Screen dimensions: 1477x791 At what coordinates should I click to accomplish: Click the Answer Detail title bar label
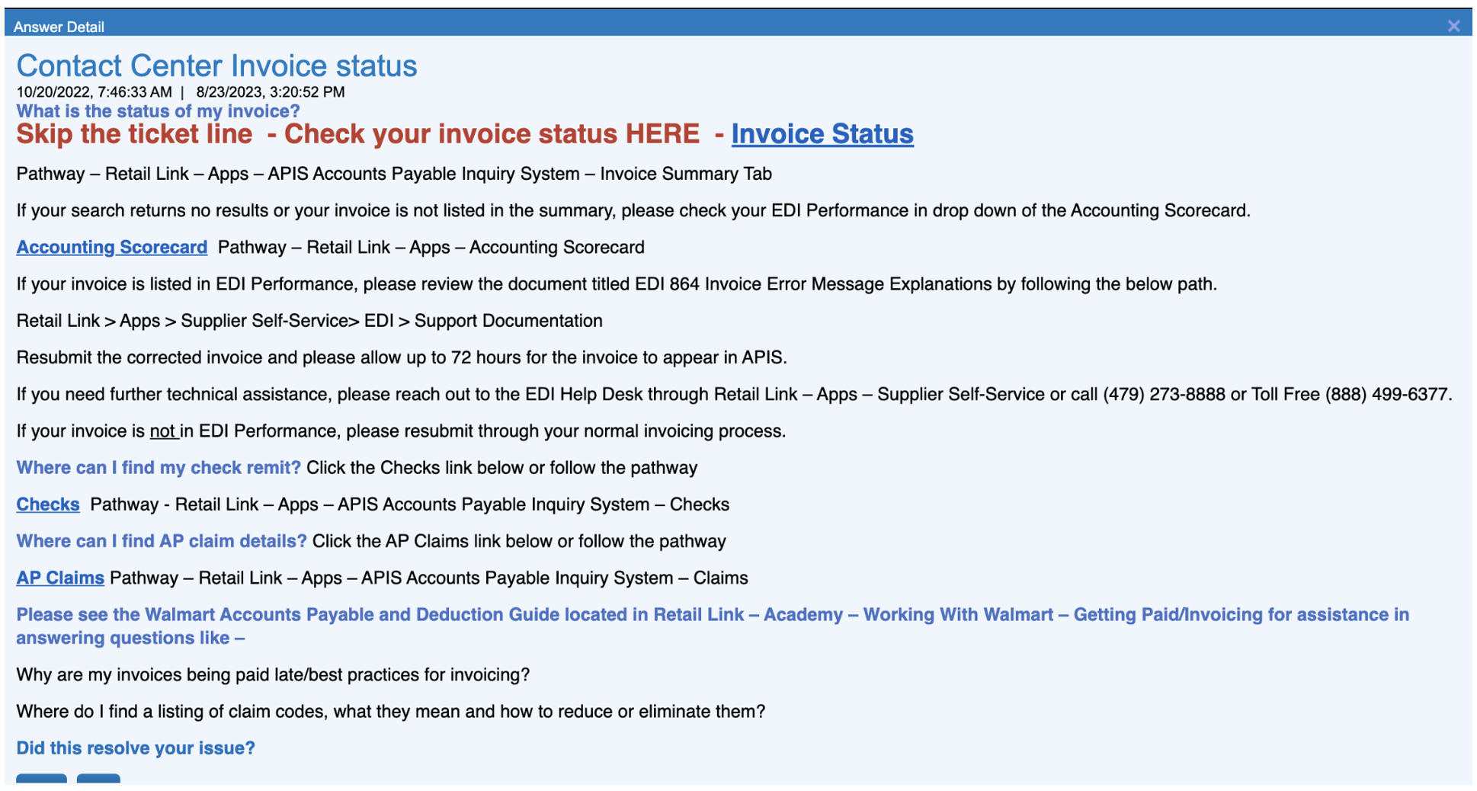[59, 27]
